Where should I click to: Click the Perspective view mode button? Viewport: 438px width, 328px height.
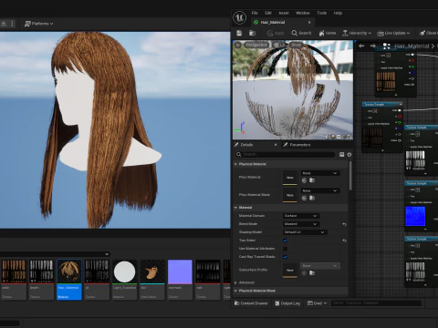coord(256,45)
